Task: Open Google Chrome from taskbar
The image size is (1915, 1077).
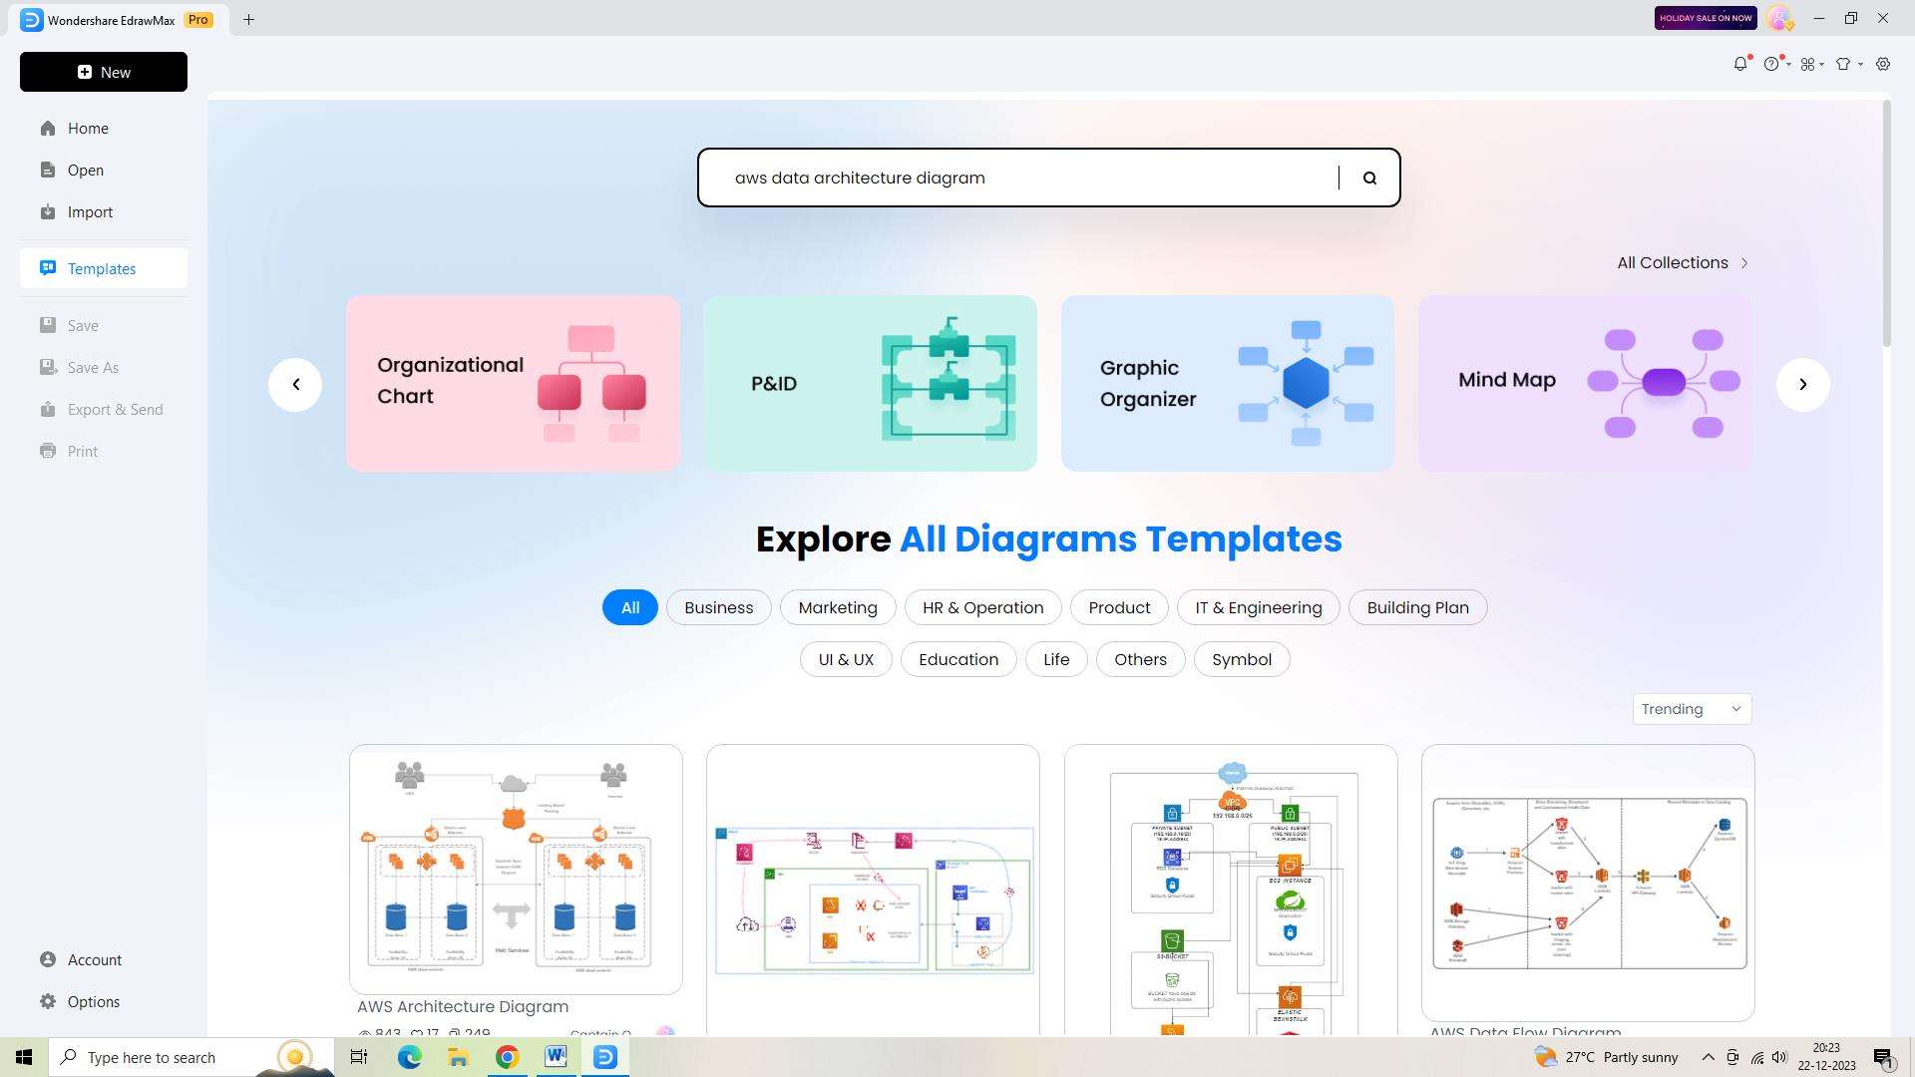Action: 507,1057
